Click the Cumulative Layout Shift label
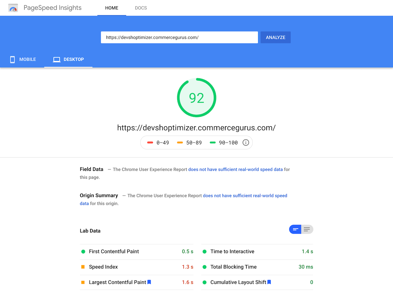The width and height of the screenshot is (393, 294). click(238, 282)
